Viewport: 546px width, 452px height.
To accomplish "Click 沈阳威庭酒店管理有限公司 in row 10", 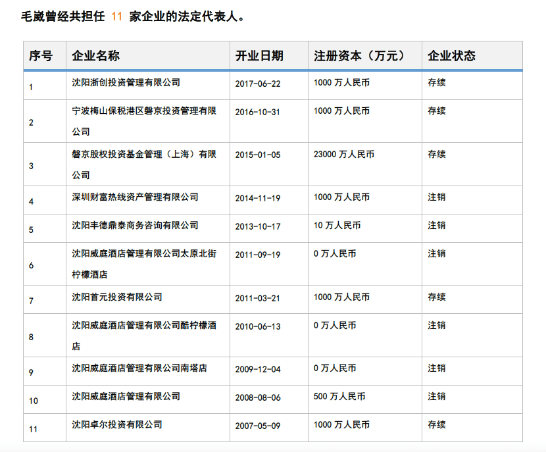I will pos(126,396).
